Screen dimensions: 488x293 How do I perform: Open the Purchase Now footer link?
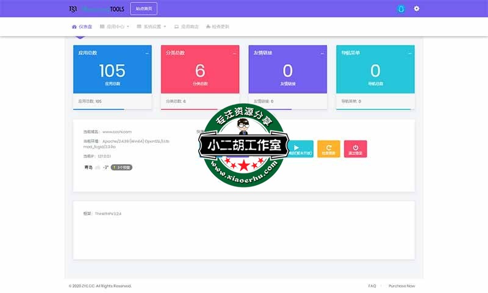(401, 286)
